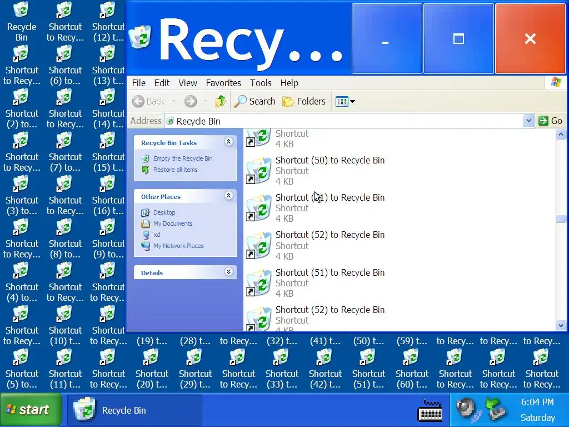Select desktop icon Shortcut (13) to Recycle Bin

coord(108,66)
